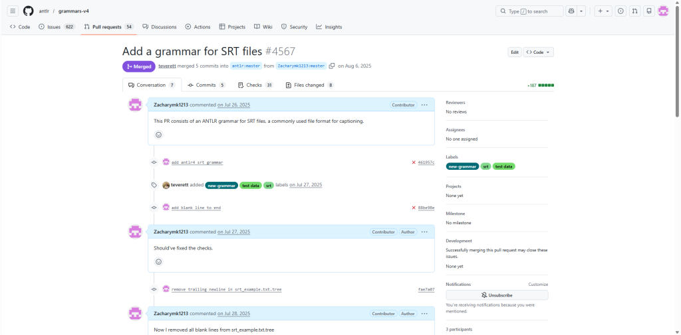
Task: Click 'on Jul 28, 2025' comment timestamp
Action: click(233, 313)
